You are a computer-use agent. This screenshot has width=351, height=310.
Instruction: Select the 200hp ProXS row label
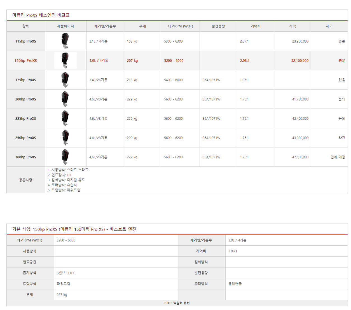tap(26, 99)
